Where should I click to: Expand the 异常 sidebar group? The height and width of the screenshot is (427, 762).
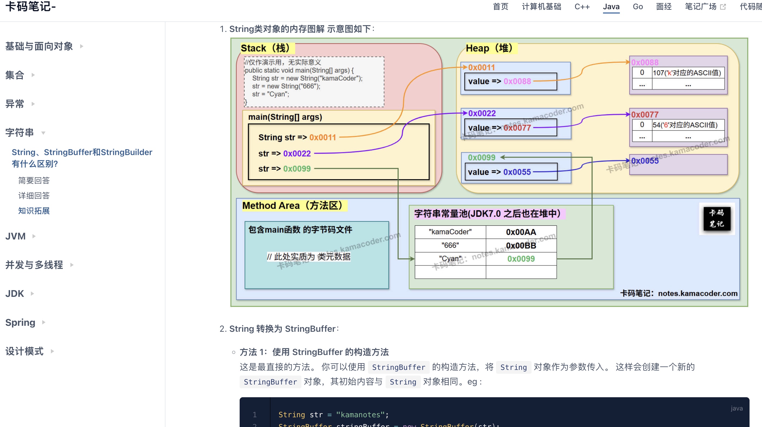coord(33,104)
